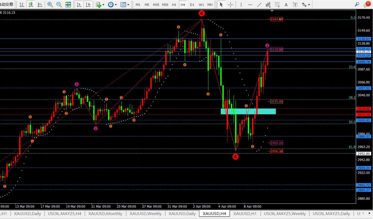Tile chart windows

click(68, 4)
